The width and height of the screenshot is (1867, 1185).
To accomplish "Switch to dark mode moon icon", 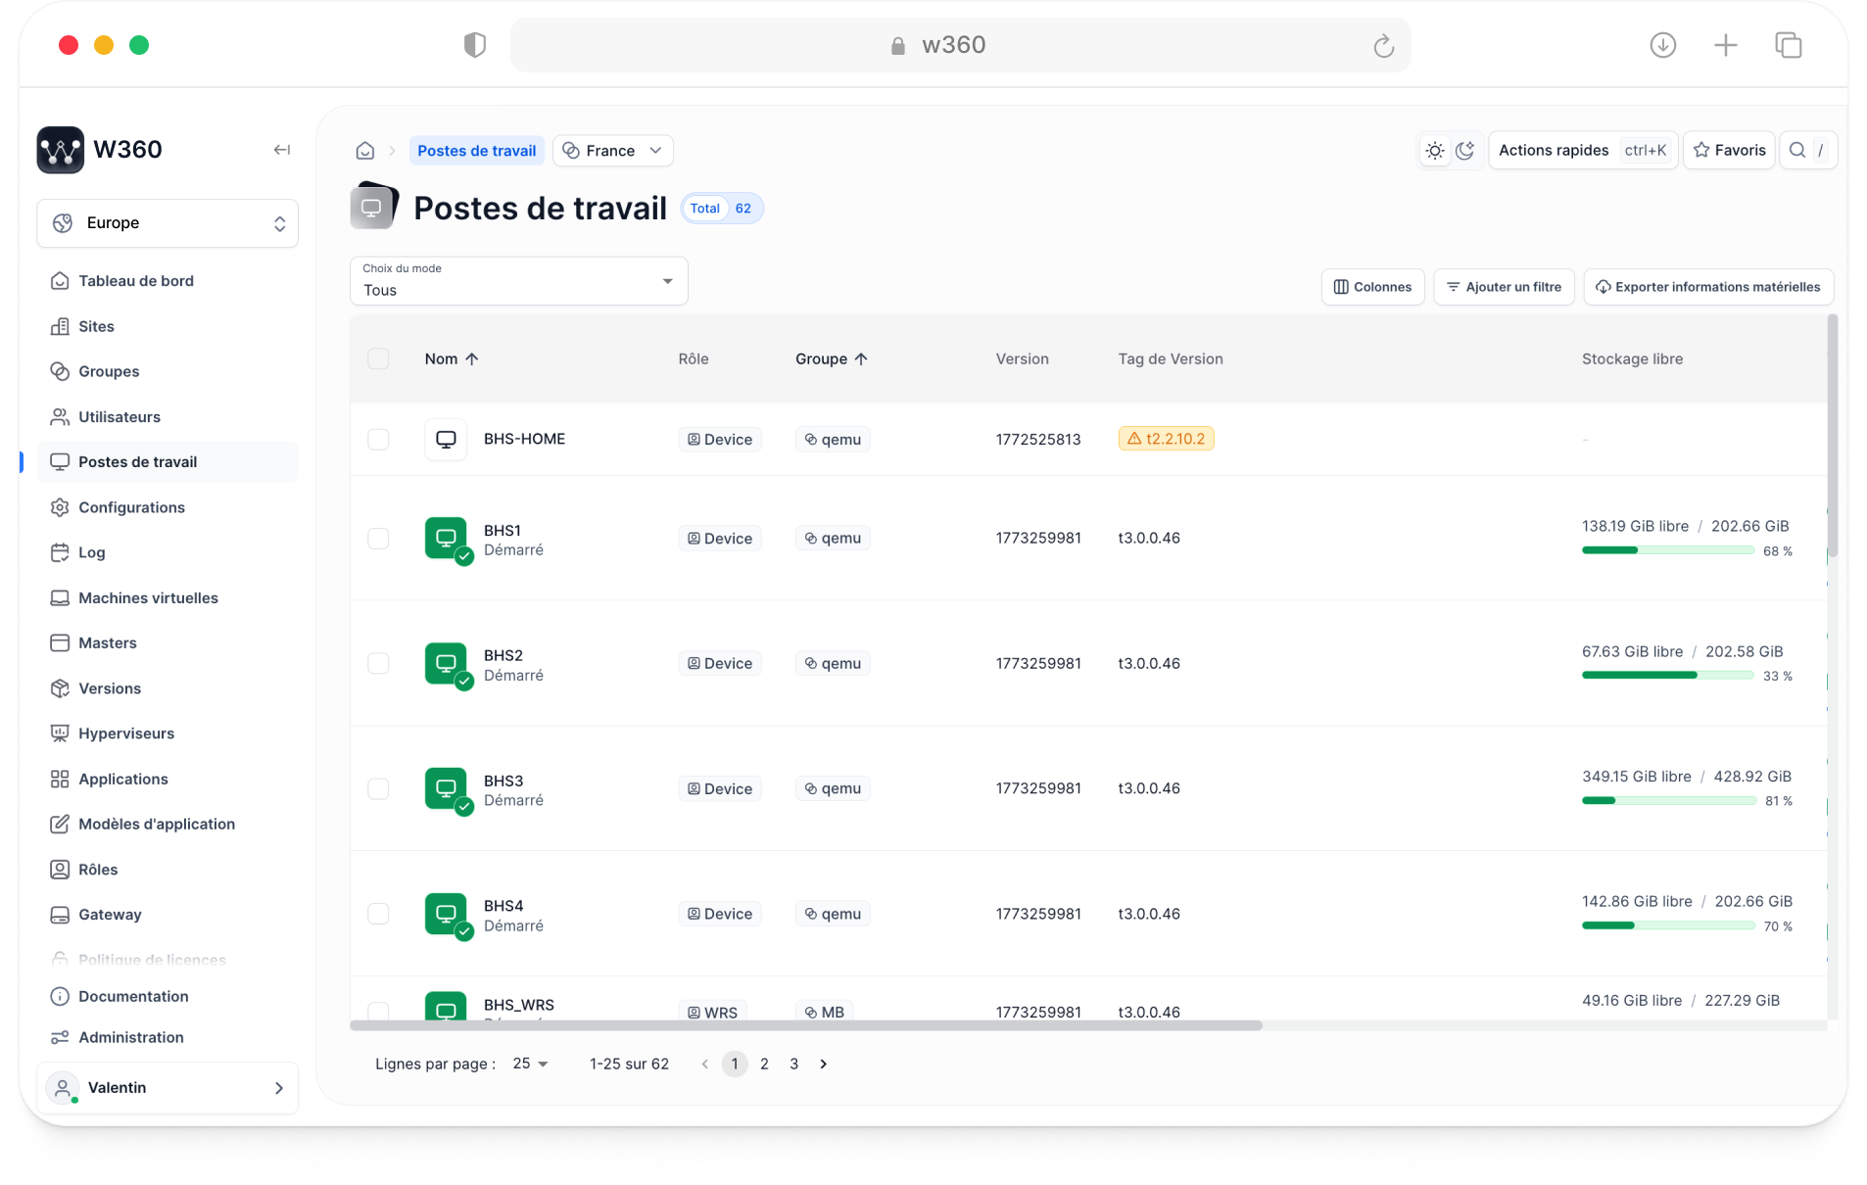I will (1465, 151).
